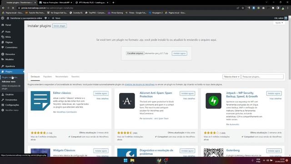This screenshot has height=164, width=291.
Task: Open Editor de arquivos de plugin
Action: (11, 87)
